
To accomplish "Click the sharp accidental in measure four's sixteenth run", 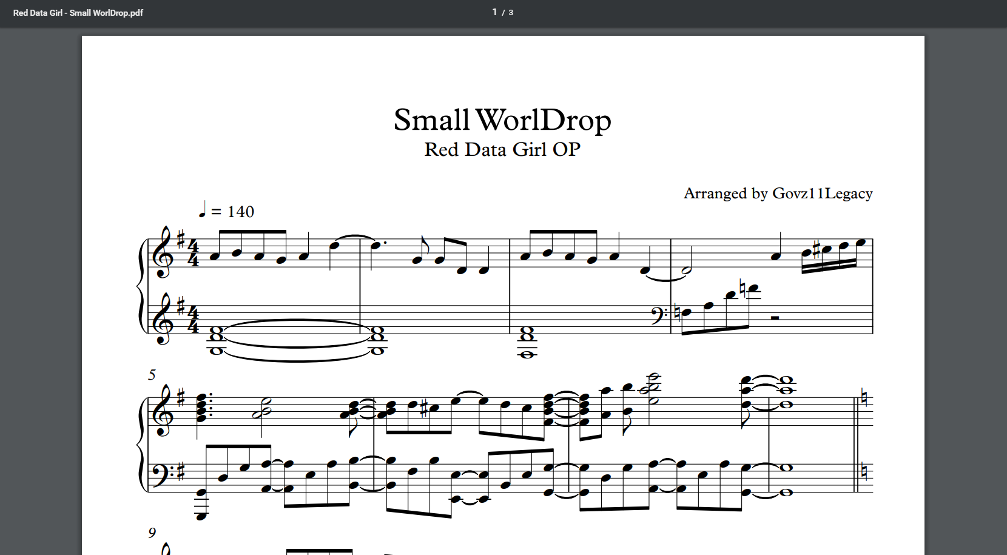I will coord(817,250).
